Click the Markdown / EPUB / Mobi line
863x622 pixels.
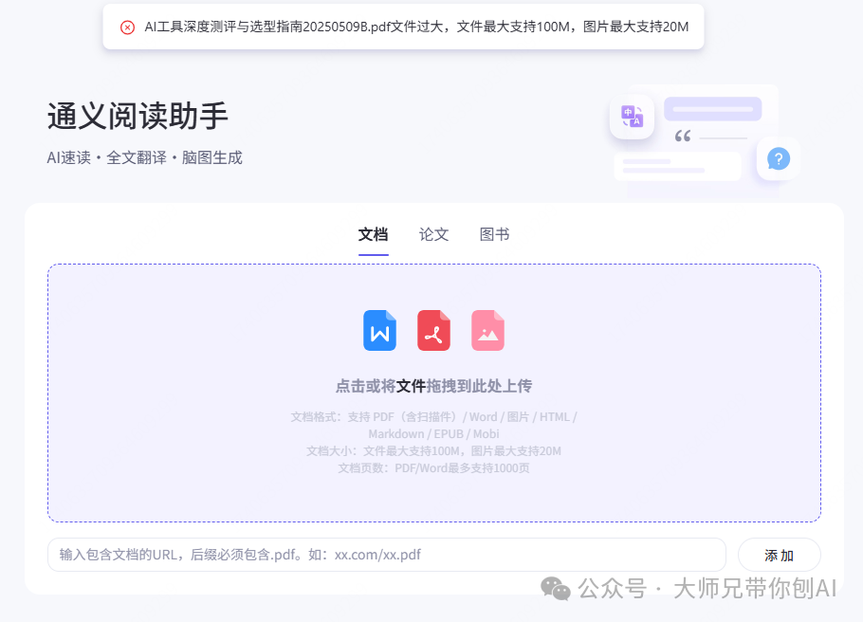tap(433, 433)
